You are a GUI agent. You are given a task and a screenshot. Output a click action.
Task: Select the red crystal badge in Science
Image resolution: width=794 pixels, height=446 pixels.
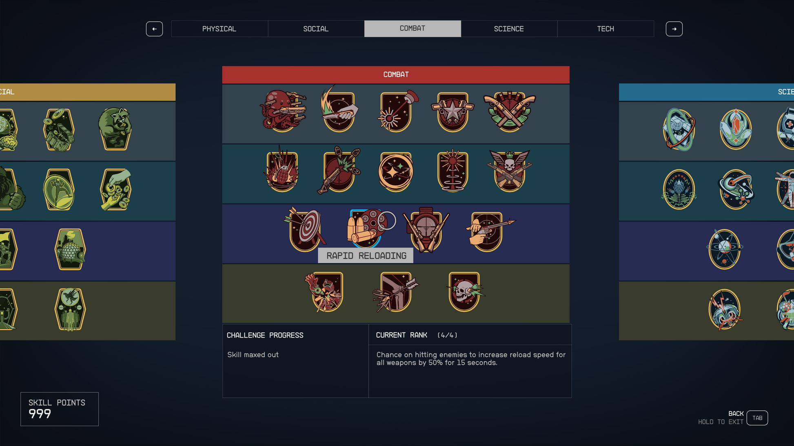coord(736,129)
